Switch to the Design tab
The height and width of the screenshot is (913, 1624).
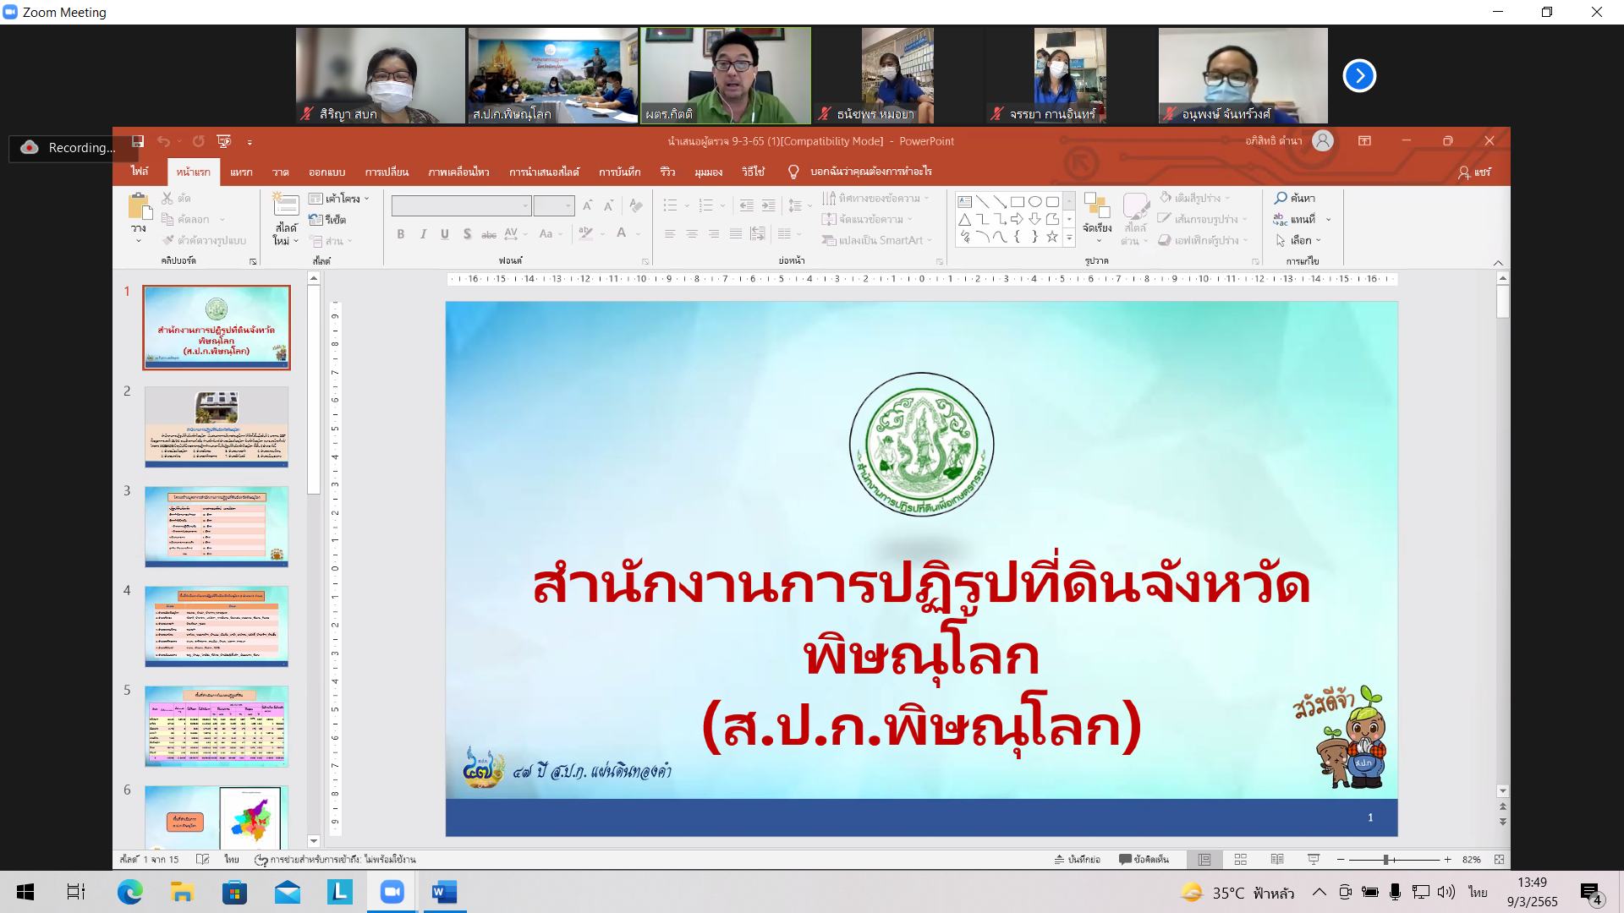(326, 172)
